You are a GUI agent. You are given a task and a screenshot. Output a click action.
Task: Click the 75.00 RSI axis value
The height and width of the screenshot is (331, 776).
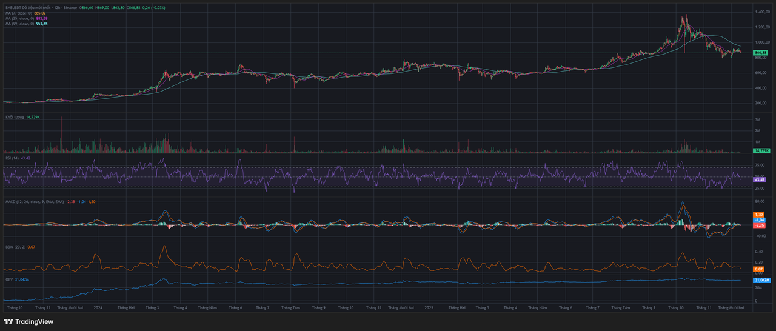[x=760, y=165]
